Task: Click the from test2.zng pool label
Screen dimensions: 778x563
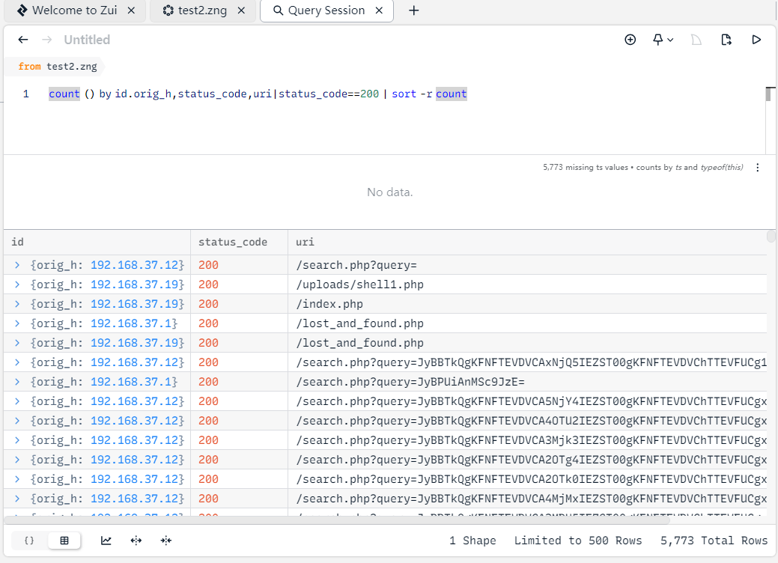Action: coord(58,67)
